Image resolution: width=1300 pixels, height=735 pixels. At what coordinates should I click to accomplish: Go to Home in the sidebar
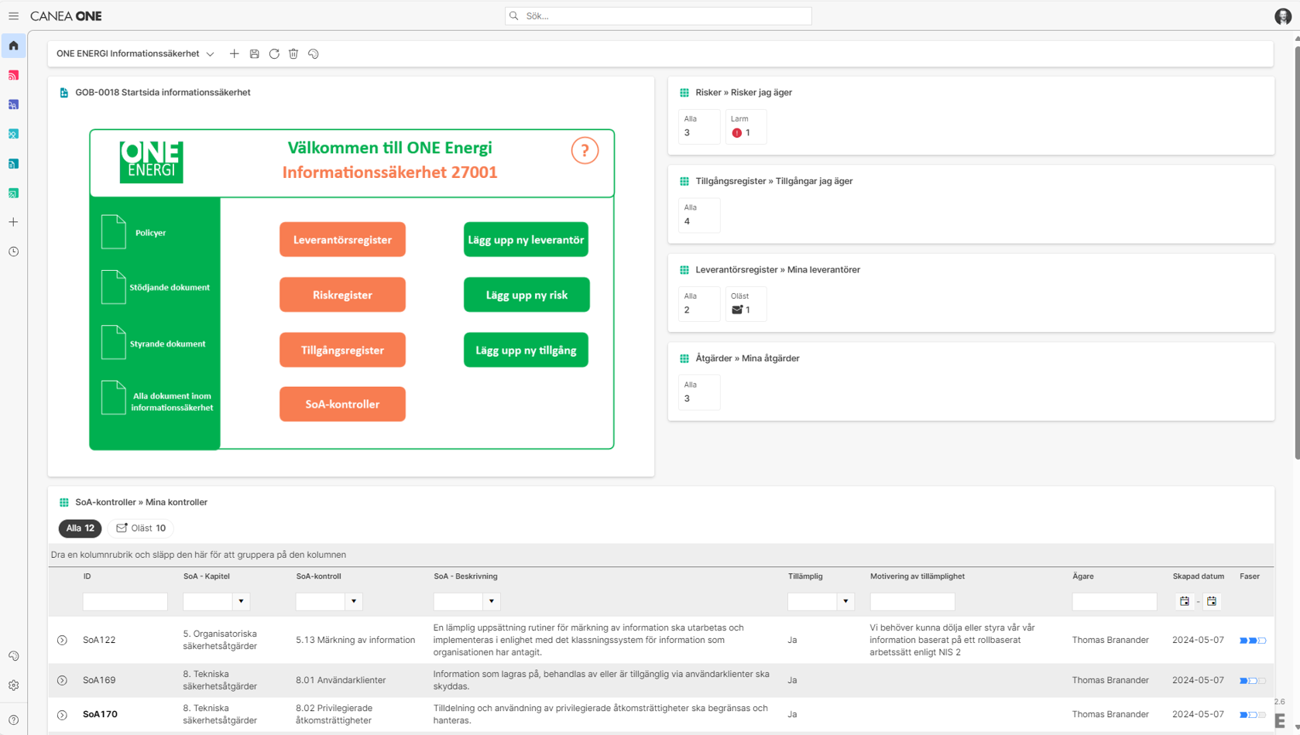pos(13,46)
